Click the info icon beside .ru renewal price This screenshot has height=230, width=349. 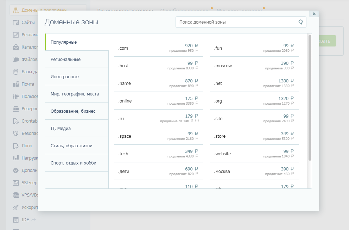(197, 121)
